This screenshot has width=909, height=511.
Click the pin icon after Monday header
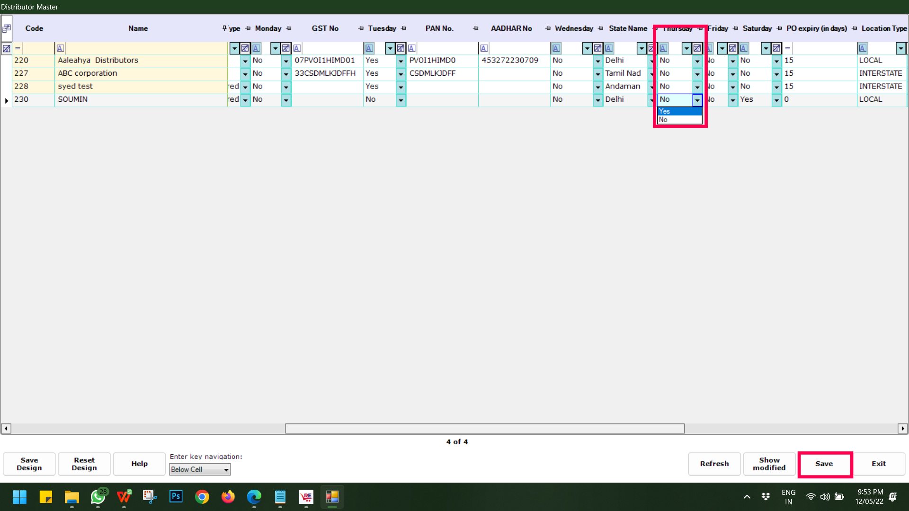click(289, 28)
